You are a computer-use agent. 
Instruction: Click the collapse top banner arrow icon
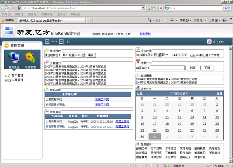tap(61, 42)
